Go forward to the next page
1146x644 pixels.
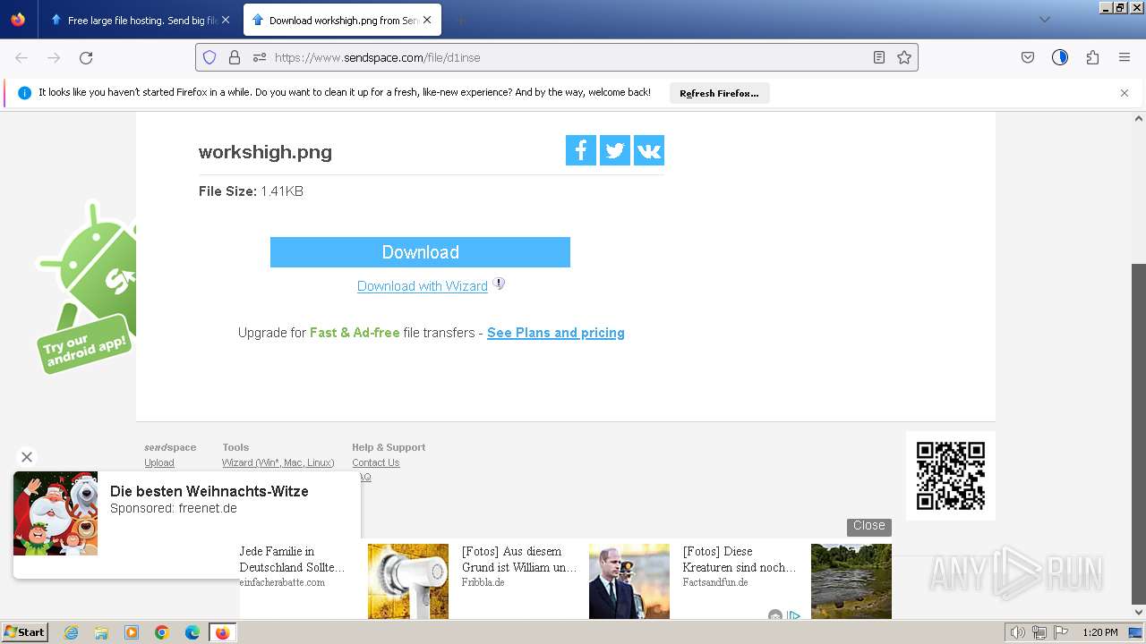(x=54, y=57)
